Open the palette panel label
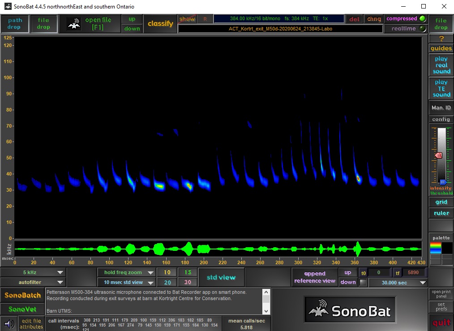 [441, 238]
